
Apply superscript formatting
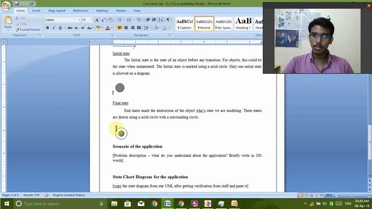[83, 28]
